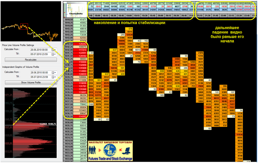Select volume cell 41471 in the profile column
Viewport: 258px width, 163px height.
(x=80, y=20)
